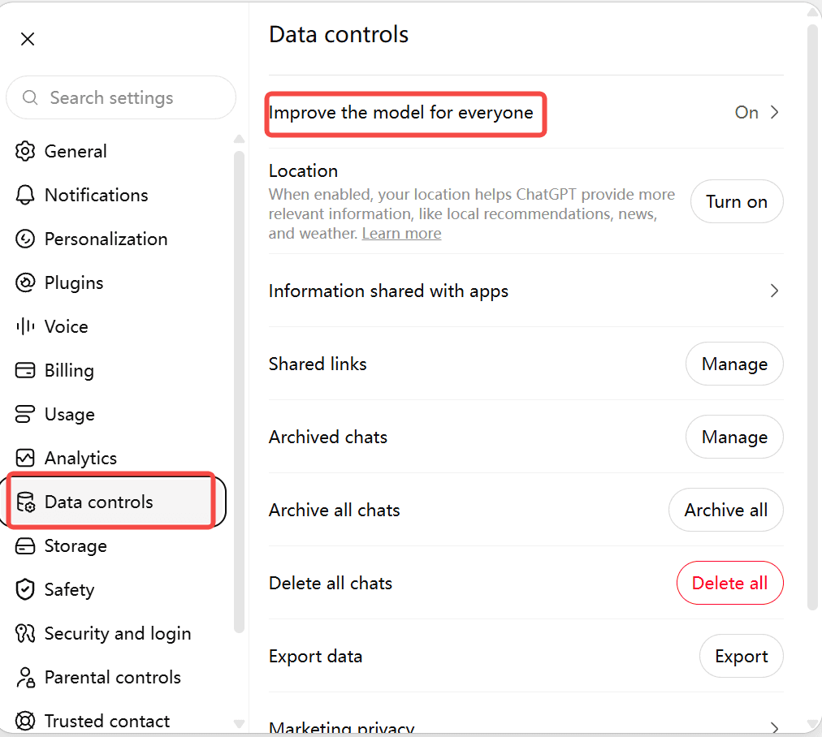Open the Plugins section

pyautogui.click(x=114, y=282)
